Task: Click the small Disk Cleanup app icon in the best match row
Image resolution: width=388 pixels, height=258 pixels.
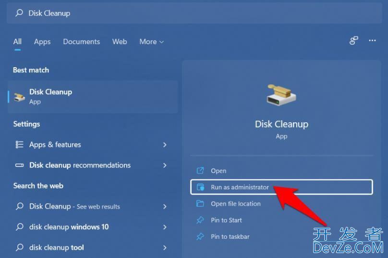Action: [19, 97]
